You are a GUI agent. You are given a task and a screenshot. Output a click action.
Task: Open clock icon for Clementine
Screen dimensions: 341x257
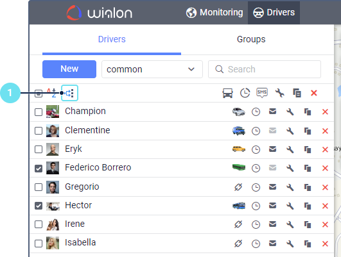256,131
